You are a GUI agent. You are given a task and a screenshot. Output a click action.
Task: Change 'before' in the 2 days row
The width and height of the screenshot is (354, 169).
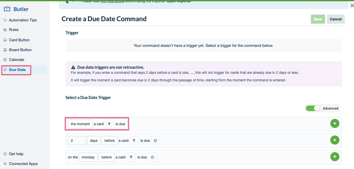tap(109, 141)
